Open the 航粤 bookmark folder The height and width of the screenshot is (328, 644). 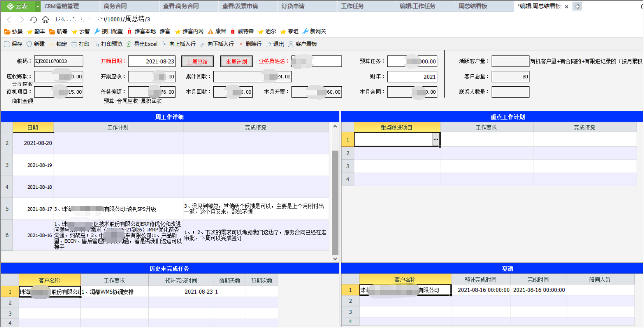[x=58, y=31]
